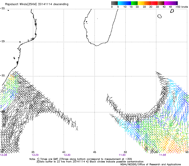
Task: Click the longitude label '50'
Action: (x=125, y=152)
